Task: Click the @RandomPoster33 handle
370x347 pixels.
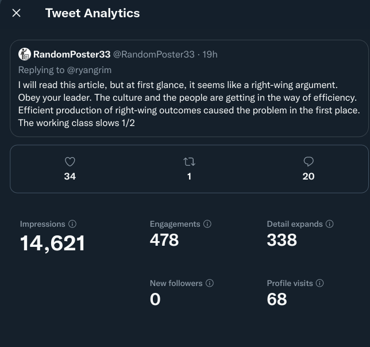Action: [153, 55]
